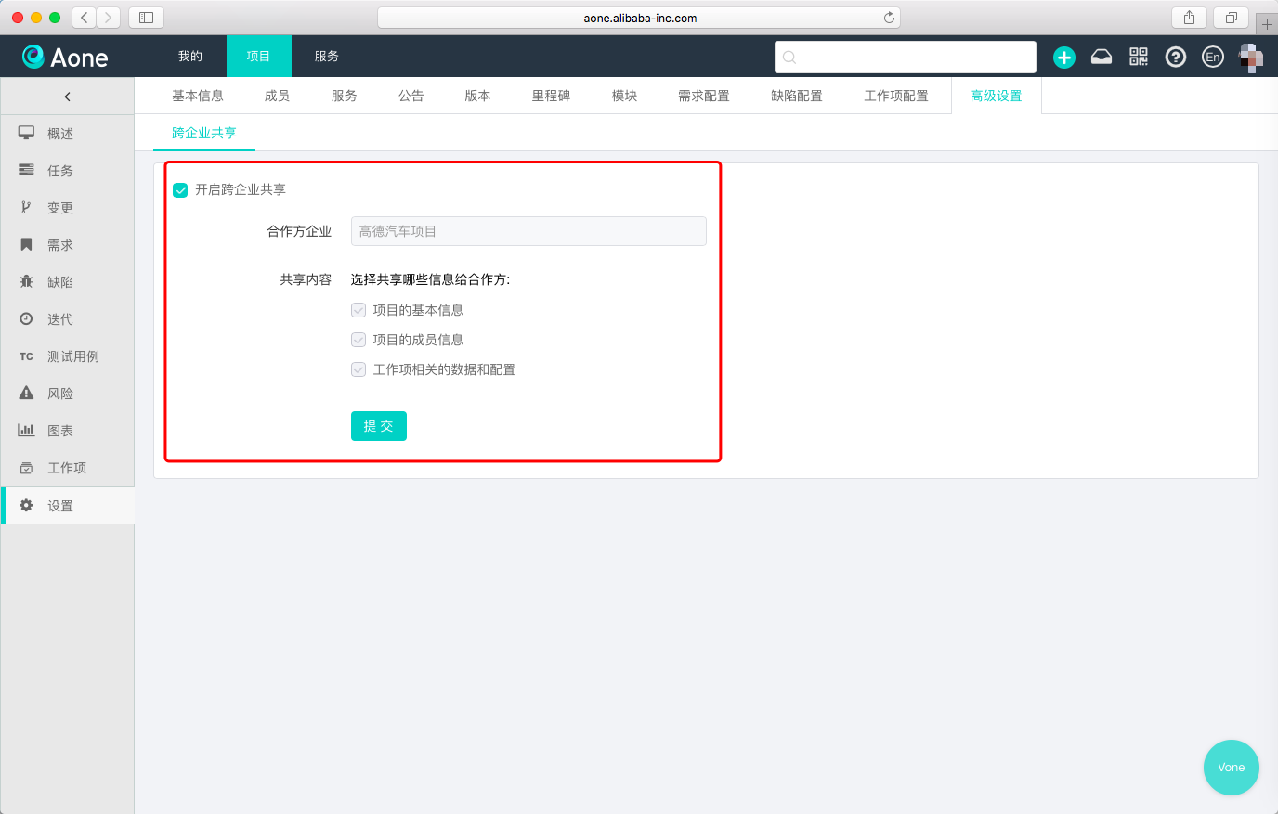The width and height of the screenshot is (1278, 814).
Task: Switch to the 基本信息 tab
Action: point(198,96)
